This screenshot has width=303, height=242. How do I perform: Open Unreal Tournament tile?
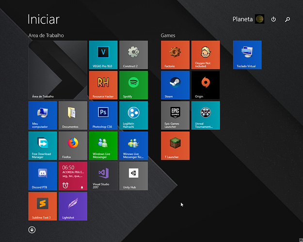tap(206, 115)
